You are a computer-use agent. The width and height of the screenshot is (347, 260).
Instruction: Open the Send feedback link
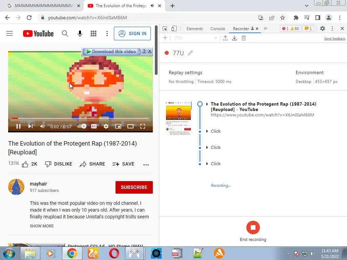(334, 39)
